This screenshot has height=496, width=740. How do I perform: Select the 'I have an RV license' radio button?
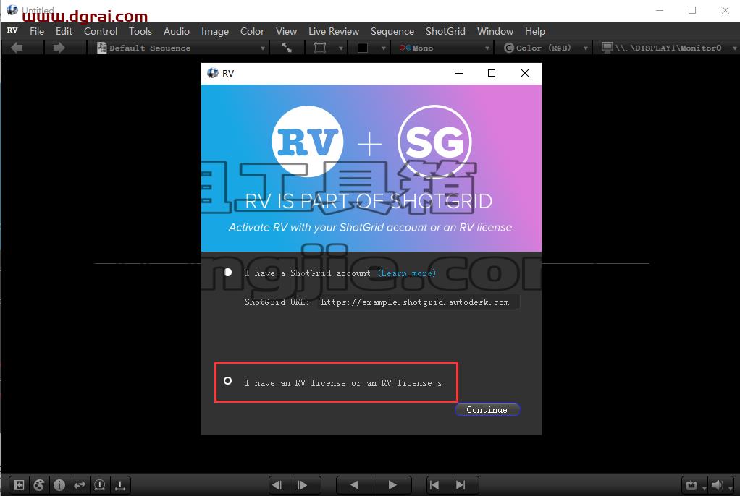(x=227, y=380)
